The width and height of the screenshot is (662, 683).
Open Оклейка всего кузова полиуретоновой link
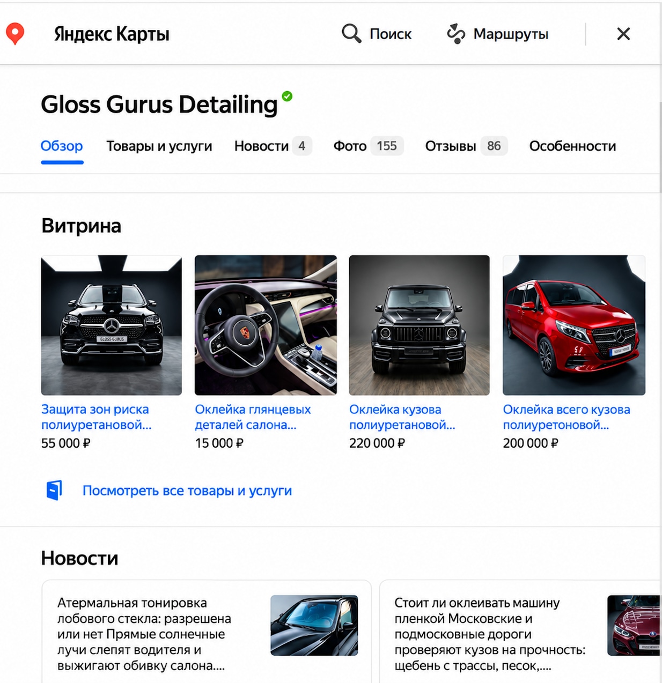[567, 417]
